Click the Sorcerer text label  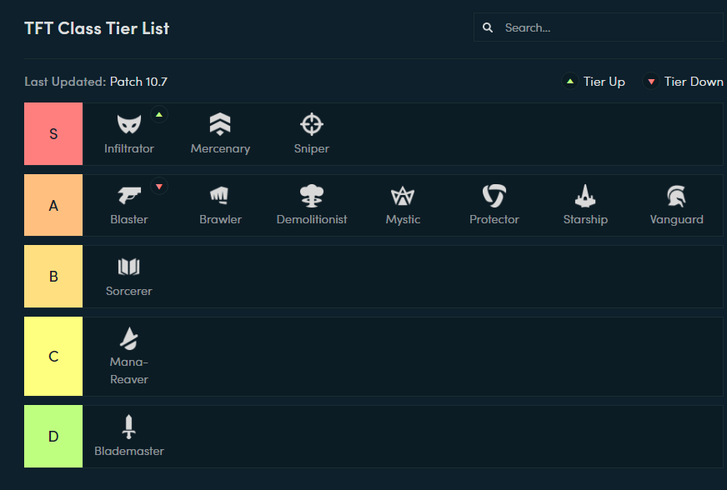(x=129, y=291)
